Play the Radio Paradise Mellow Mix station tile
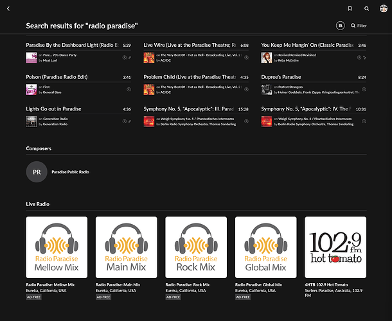 tap(57, 247)
